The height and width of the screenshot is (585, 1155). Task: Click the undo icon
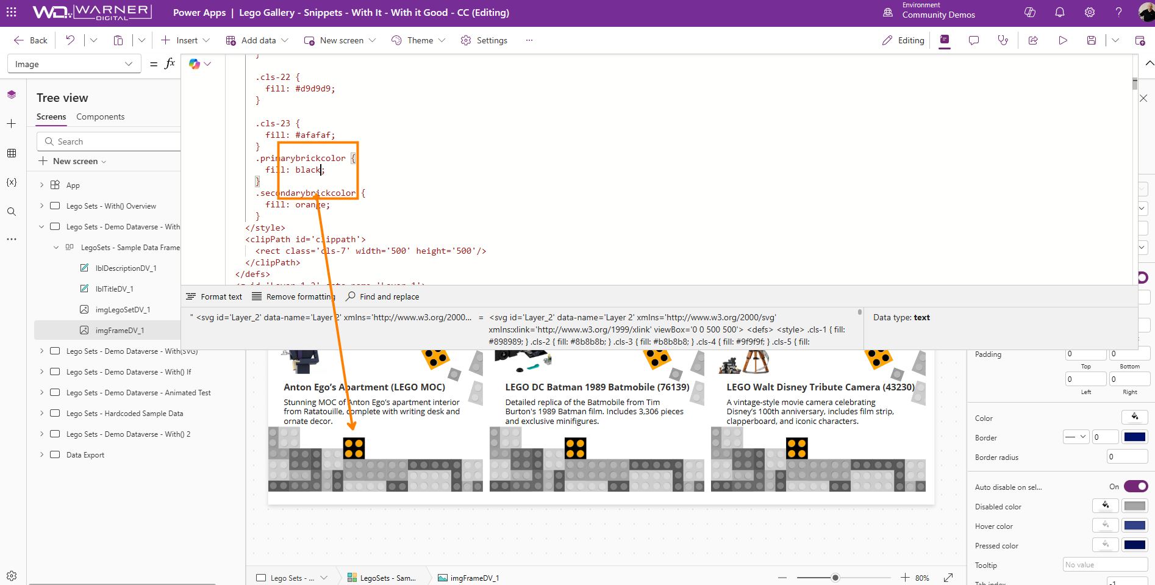point(71,40)
